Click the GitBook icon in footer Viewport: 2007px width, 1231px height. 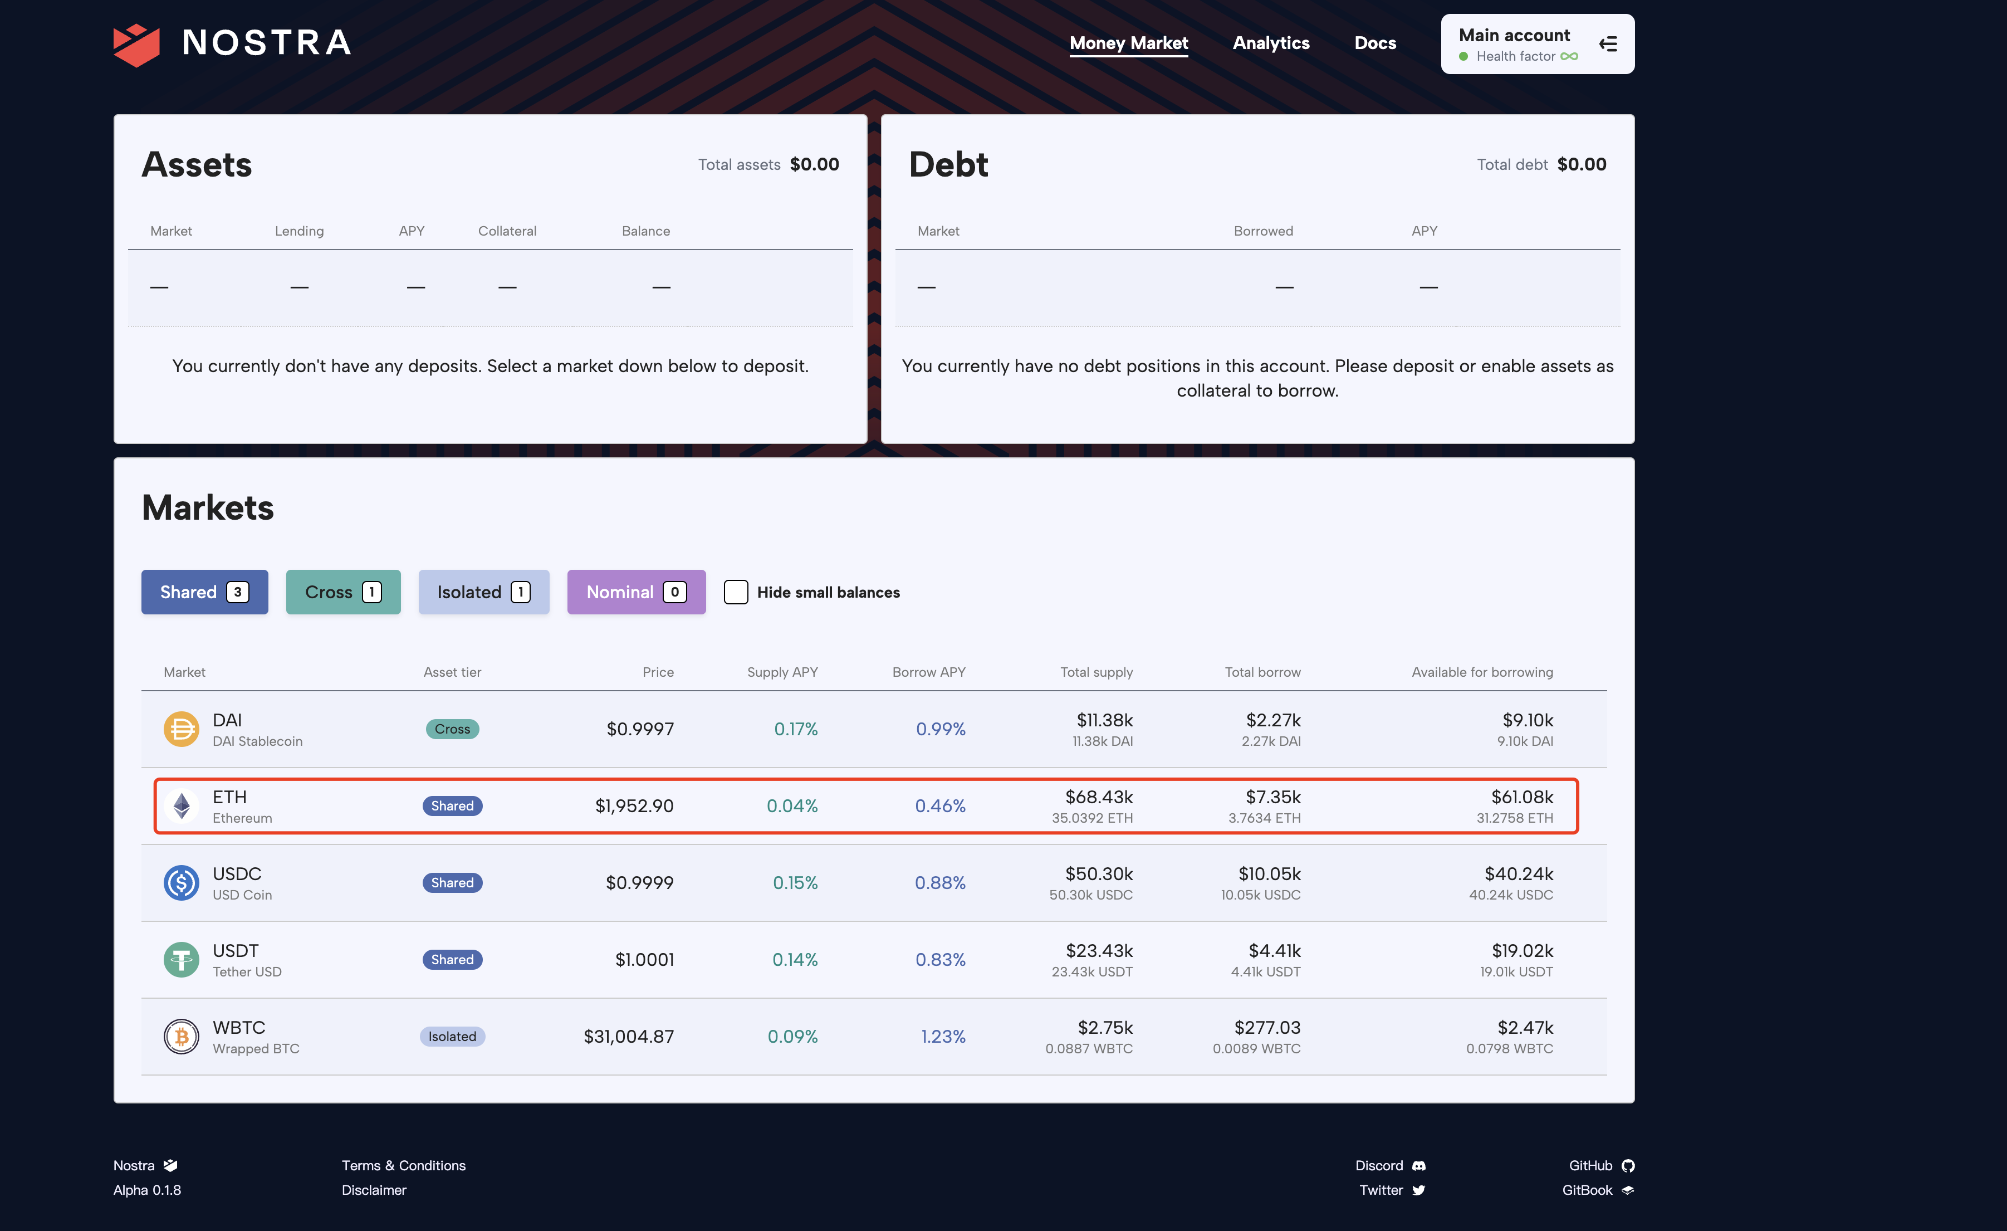pyautogui.click(x=1627, y=1190)
